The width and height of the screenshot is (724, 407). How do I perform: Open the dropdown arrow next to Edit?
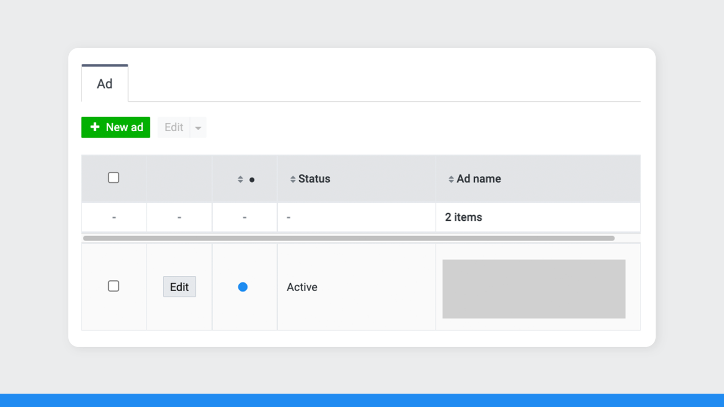[198, 128]
